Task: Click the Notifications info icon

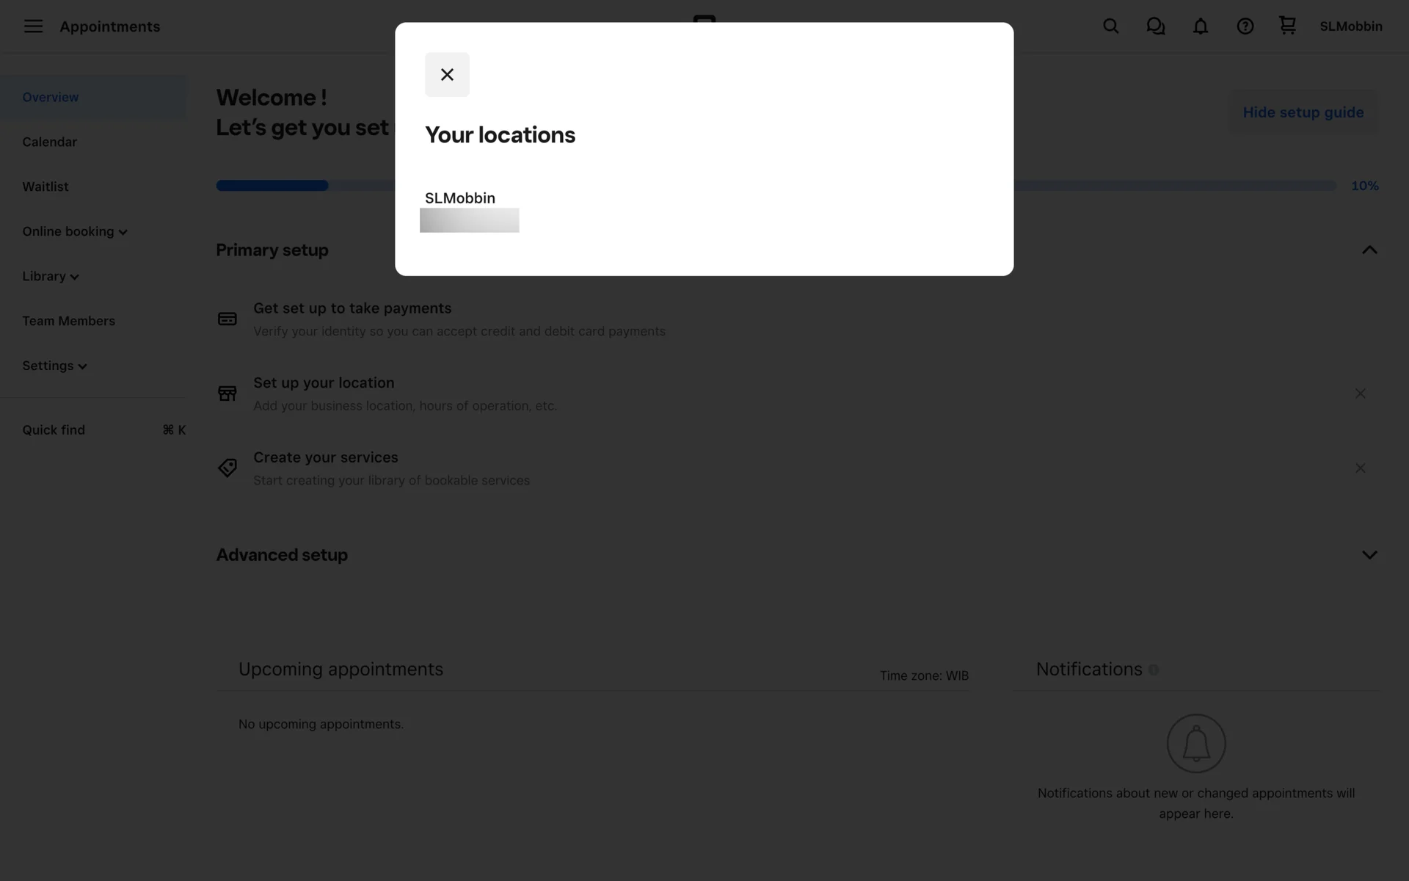Action: point(1154,670)
